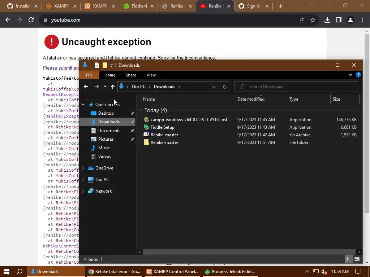The width and height of the screenshot is (370, 277).
Task: Open a new Chrome tab
Action: pyautogui.click(x=280, y=6)
